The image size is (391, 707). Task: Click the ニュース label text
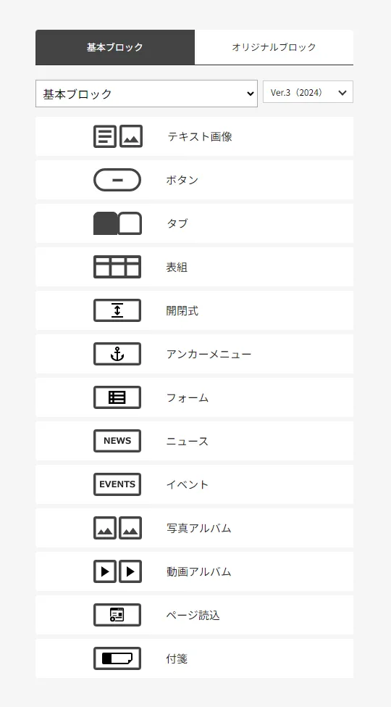[x=188, y=441]
